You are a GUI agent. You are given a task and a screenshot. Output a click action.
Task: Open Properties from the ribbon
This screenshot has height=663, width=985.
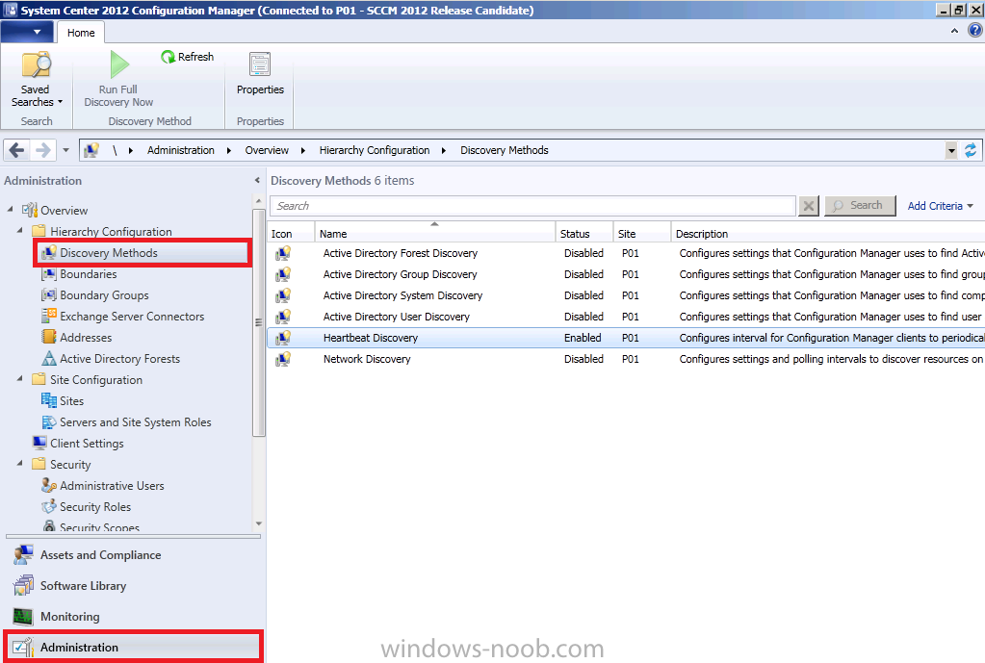[260, 73]
